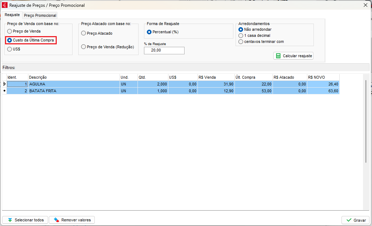Click the eraser icon on Remover valores
The height and width of the screenshot is (226, 372).
(56, 220)
